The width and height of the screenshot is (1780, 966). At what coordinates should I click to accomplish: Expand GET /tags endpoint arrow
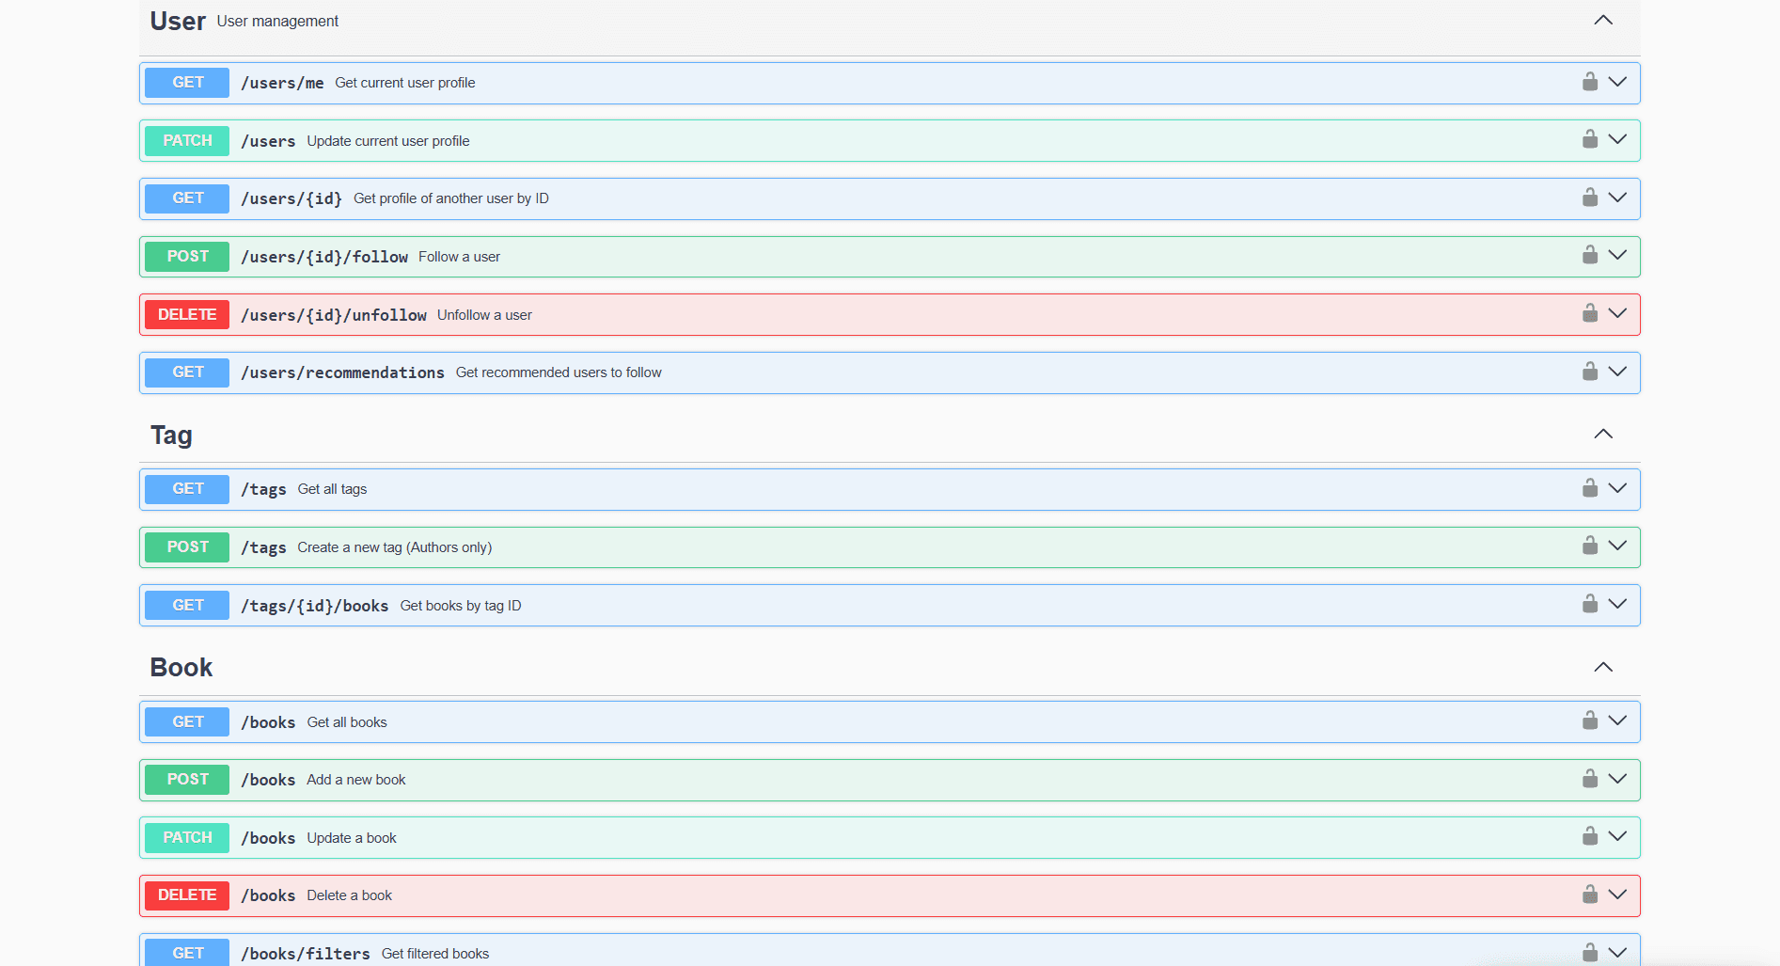pyautogui.click(x=1617, y=488)
